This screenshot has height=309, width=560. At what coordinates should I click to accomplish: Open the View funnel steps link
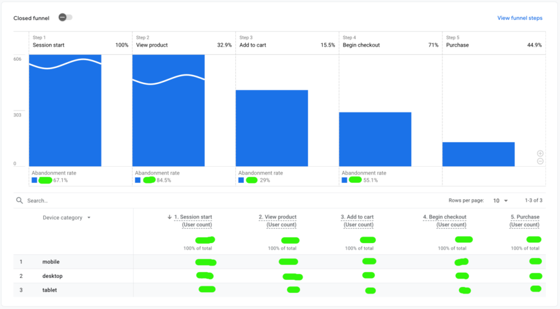(x=519, y=18)
